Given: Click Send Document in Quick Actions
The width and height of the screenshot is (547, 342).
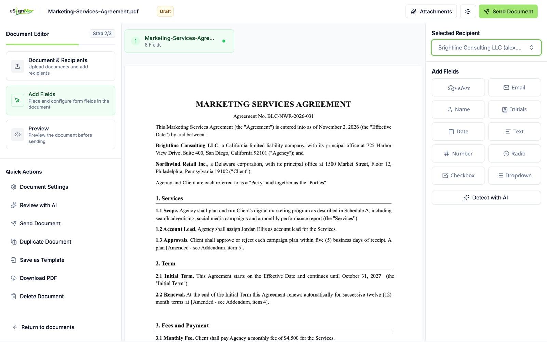Looking at the screenshot, I should point(40,224).
